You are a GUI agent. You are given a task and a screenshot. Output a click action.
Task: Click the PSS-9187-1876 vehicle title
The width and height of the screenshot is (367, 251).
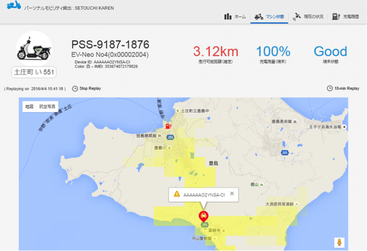click(x=110, y=45)
